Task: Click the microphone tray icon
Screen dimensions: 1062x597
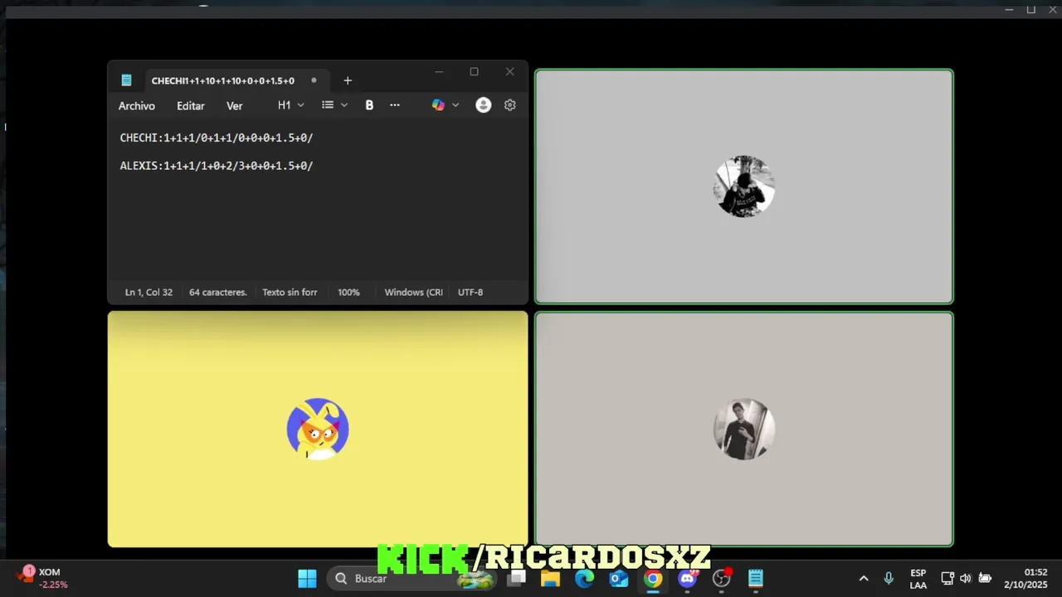Action: tap(889, 579)
